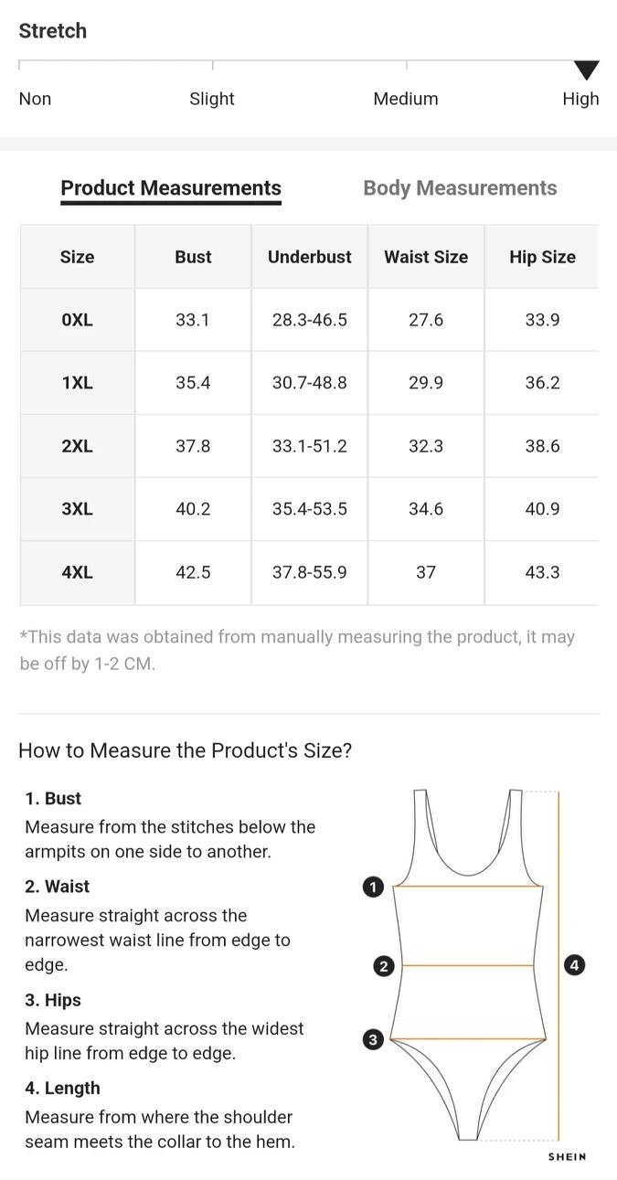The width and height of the screenshot is (617, 1180).
Task: Click the Medium stretch label
Action: (x=406, y=99)
